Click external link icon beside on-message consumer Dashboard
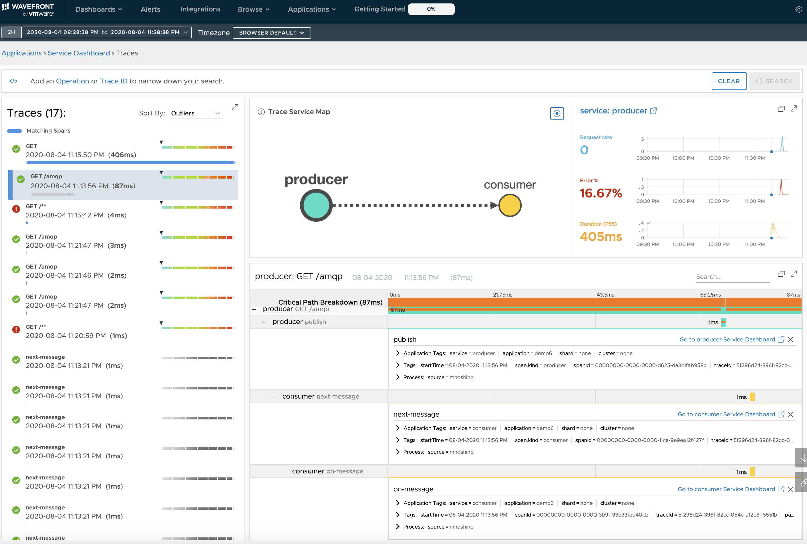This screenshot has width=807, height=544. coord(781,489)
